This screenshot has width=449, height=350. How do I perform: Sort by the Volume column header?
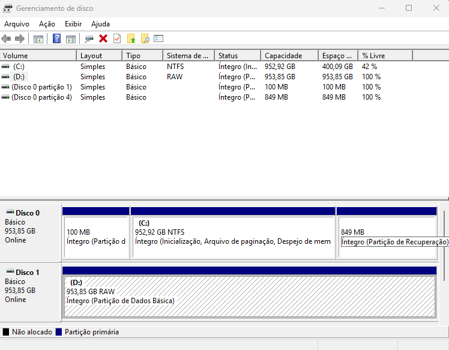[38, 56]
